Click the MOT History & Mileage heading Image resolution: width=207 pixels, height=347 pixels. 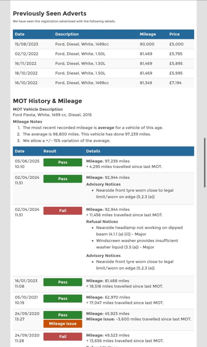click(47, 101)
